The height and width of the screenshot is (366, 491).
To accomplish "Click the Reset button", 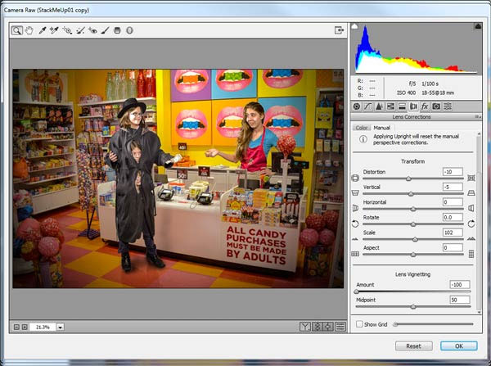I will [413, 346].
